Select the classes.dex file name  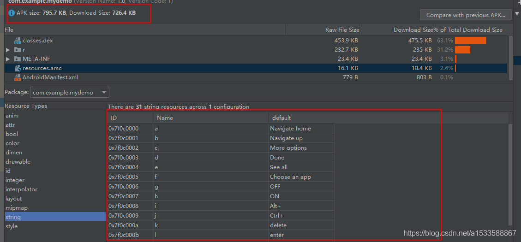pyautogui.click(x=37, y=41)
